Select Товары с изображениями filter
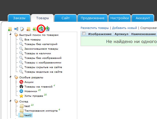The image size is (157, 119). pyautogui.click(x=43, y=62)
